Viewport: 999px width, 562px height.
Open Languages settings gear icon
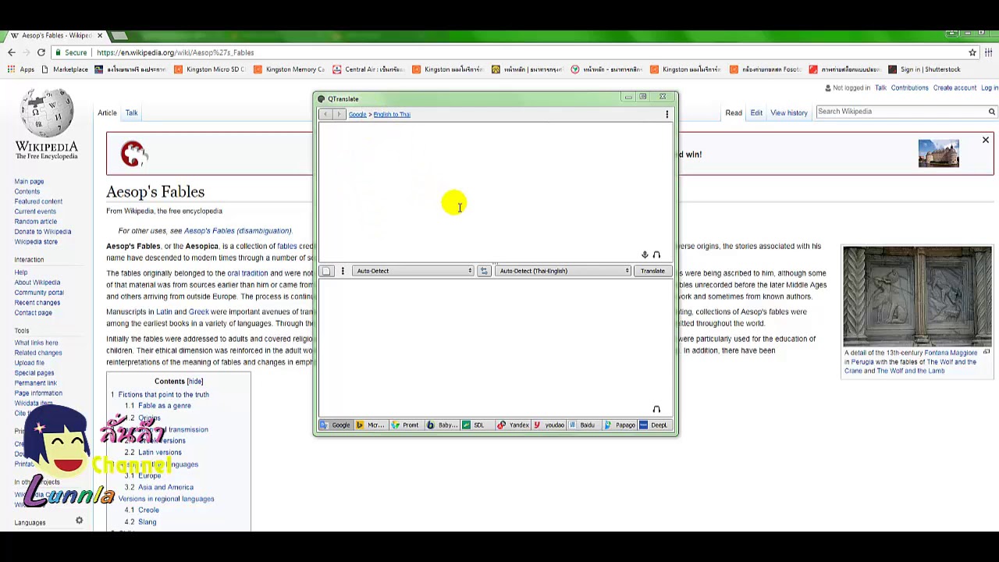79,521
